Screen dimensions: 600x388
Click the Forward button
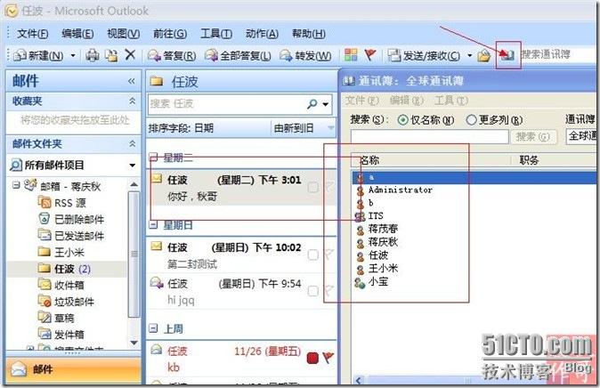[305, 56]
